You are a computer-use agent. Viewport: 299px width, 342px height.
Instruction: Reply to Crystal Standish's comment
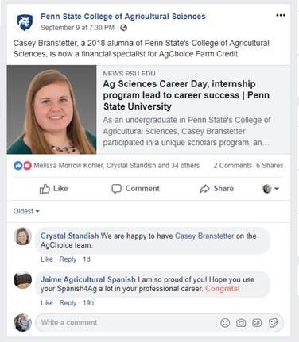click(x=68, y=259)
